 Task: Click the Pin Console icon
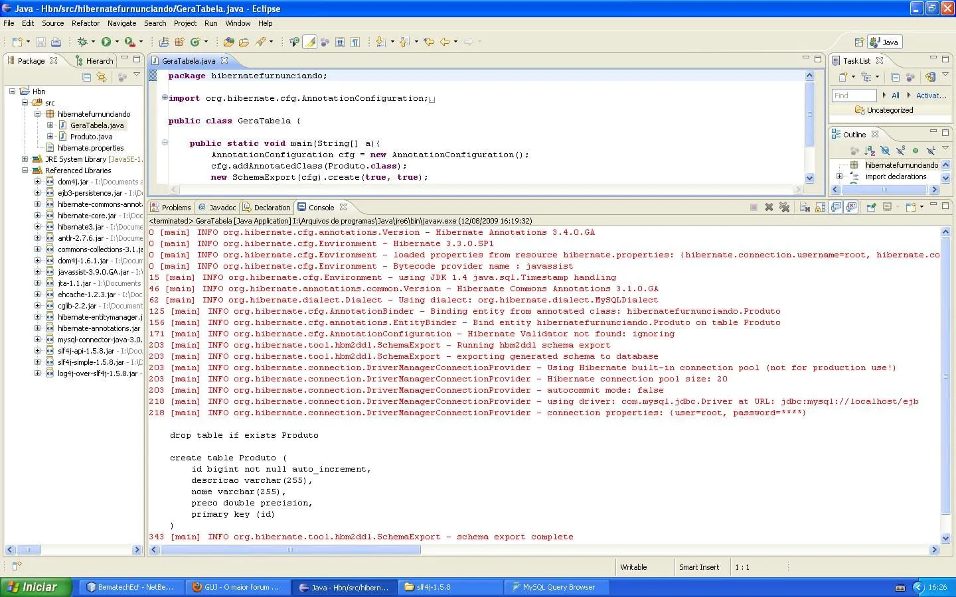871,207
